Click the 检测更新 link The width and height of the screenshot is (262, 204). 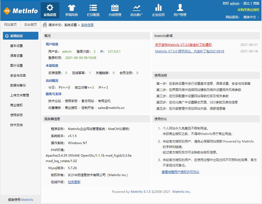74,182
